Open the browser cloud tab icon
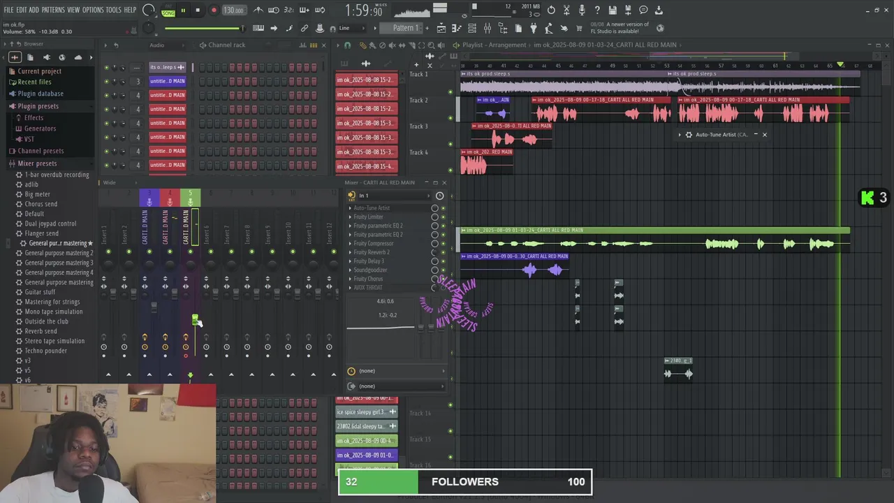 click(x=78, y=57)
